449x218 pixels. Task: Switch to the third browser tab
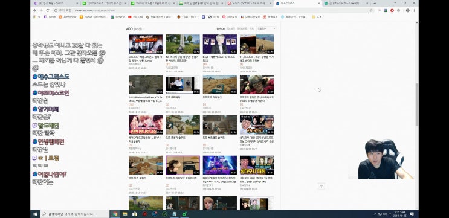pyautogui.click(x=152, y=4)
